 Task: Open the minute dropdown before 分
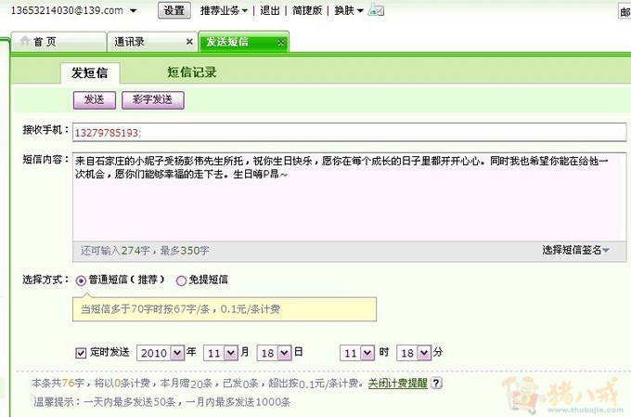(424, 353)
